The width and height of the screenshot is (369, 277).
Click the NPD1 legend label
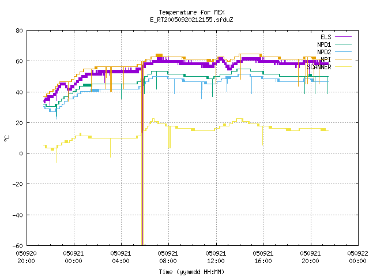(324, 44)
